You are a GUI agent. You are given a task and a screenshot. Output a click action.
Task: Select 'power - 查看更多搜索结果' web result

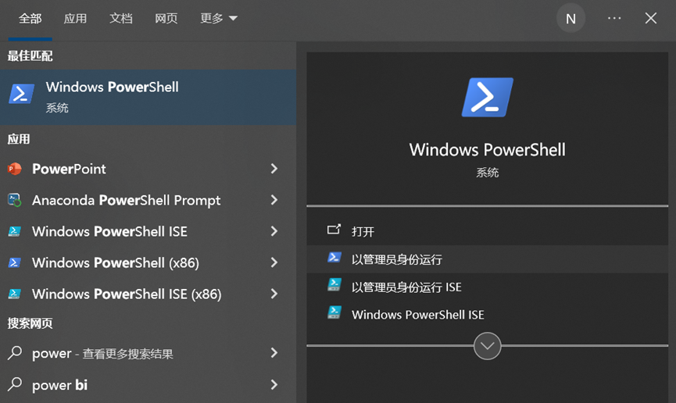148,353
